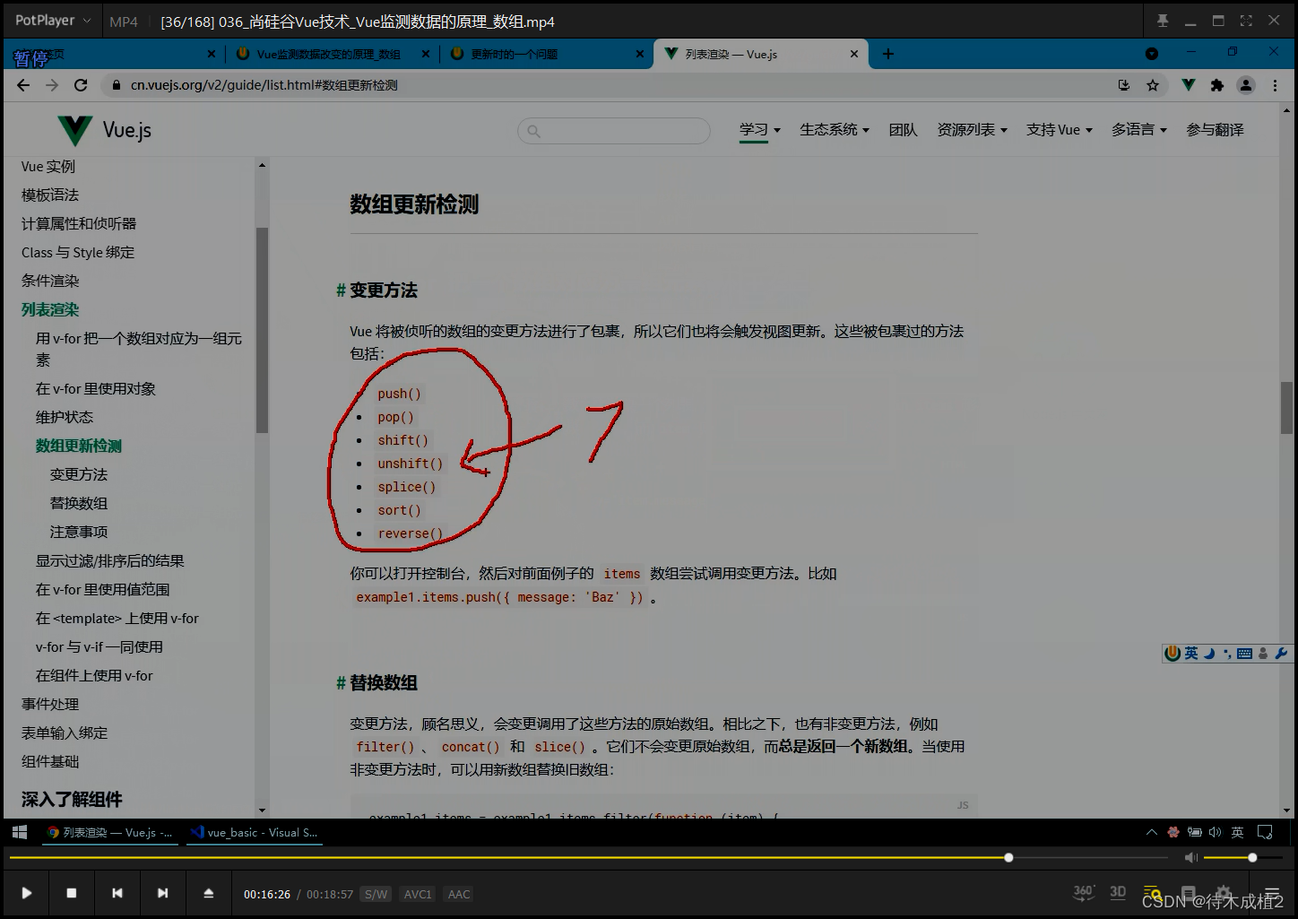
Task: Jump to '注意事项' sidebar sub-item
Action: [79, 533]
